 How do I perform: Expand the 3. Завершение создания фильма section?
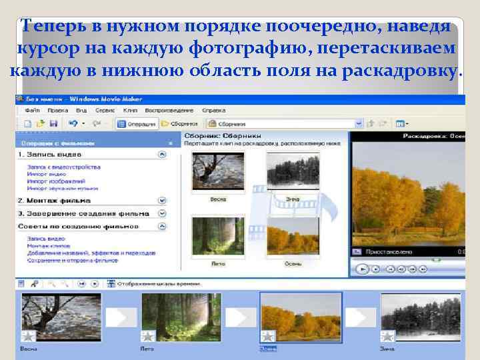pyautogui.click(x=162, y=213)
